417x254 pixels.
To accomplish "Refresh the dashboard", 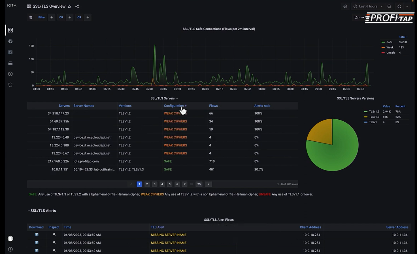I will click(x=399, y=6).
